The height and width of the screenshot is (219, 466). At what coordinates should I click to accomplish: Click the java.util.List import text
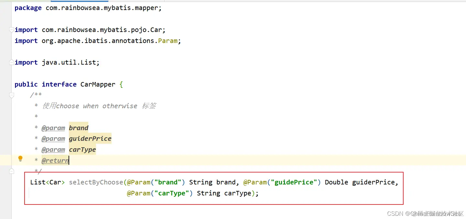point(69,62)
